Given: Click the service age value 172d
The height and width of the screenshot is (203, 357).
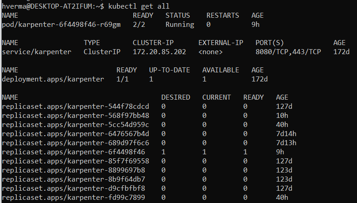Looking at the screenshot, I should point(341,52).
